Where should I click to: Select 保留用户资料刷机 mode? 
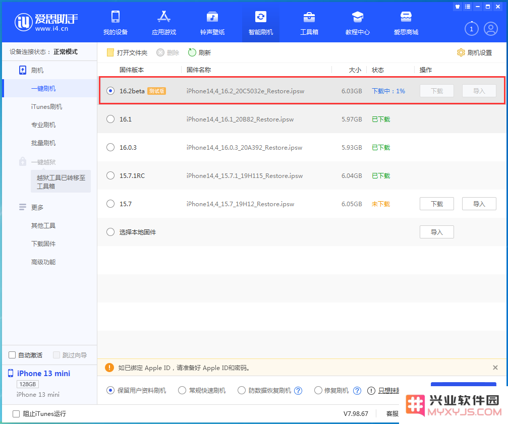tap(110, 390)
